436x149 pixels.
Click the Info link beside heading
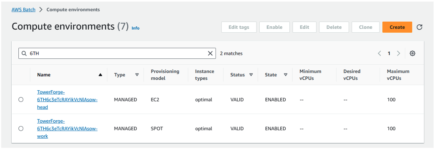(x=135, y=28)
